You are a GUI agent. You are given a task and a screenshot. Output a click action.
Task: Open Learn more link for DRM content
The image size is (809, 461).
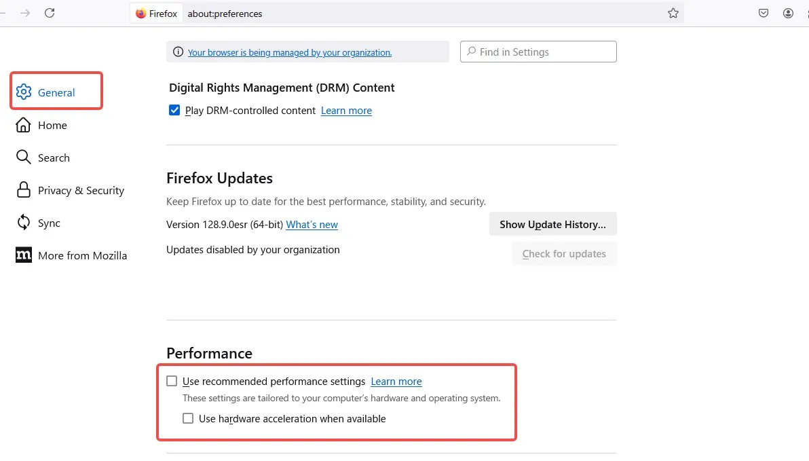(346, 111)
